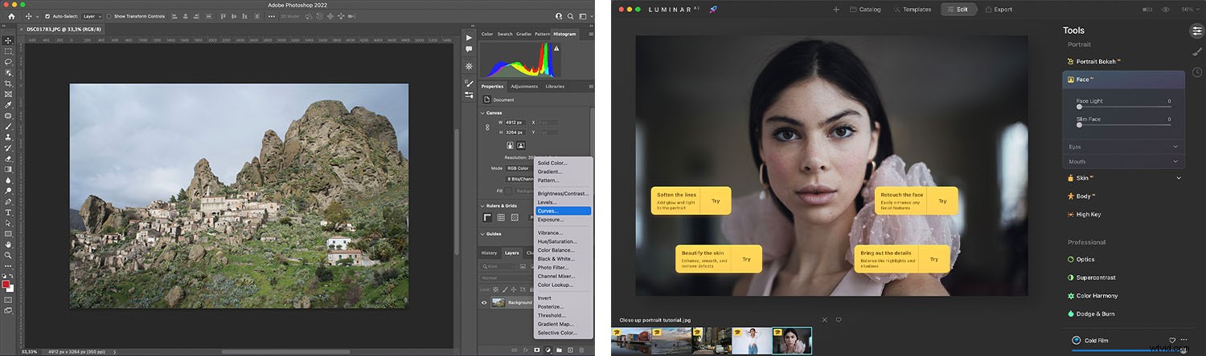
Task: Expand the Eyes section in Luminar
Action: [x=1176, y=147]
